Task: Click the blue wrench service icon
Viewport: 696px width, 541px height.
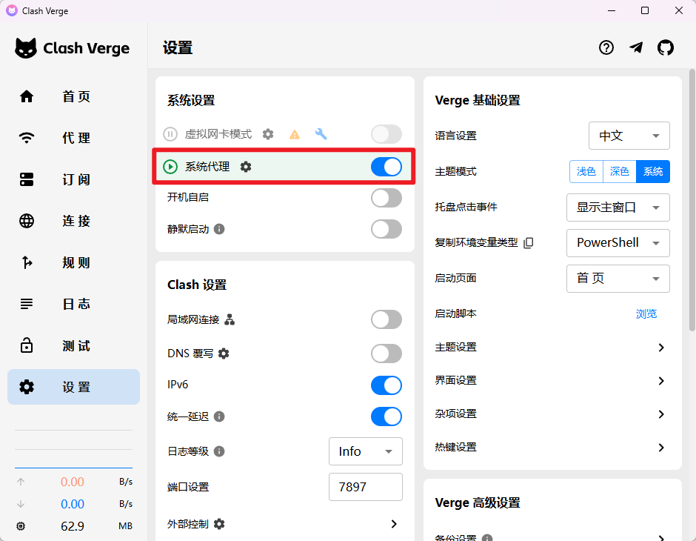Action: 321,133
